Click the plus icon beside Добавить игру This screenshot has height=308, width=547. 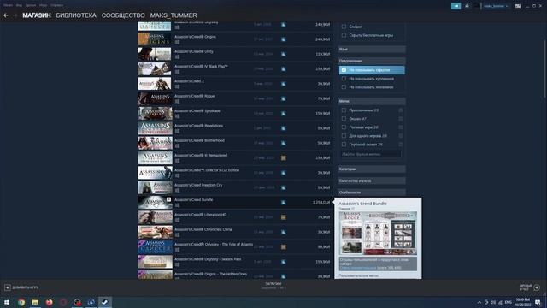click(x=8, y=287)
